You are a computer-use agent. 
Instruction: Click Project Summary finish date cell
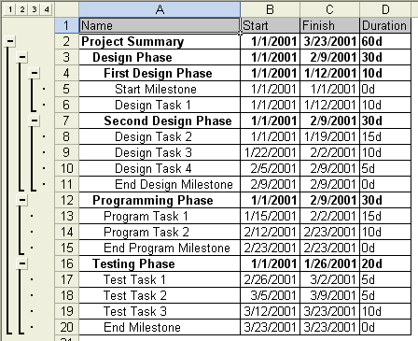pos(329,41)
